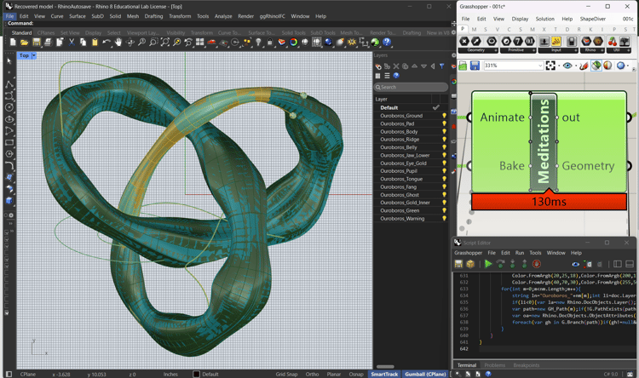Toggle visibility bulb of Ouroboros_Tongue layer
The width and height of the screenshot is (639, 378).
pyautogui.click(x=444, y=180)
